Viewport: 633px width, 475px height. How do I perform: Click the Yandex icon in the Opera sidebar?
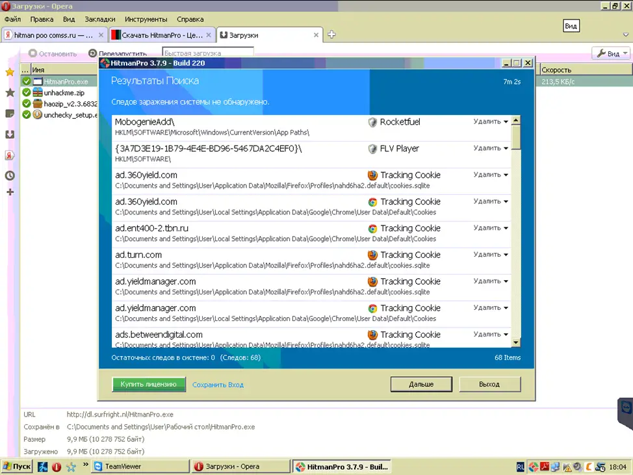(10, 155)
